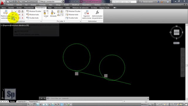The height and width of the screenshot is (106, 188).
Task: Toggle Object Snap in status bar
Action: [x=44, y=104]
